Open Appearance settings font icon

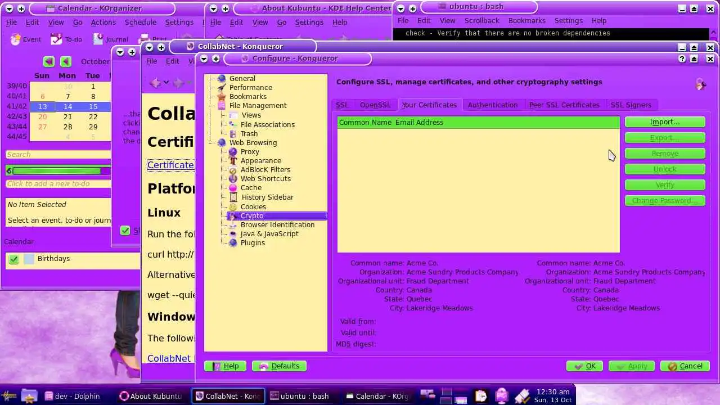click(x=233, y=160)
